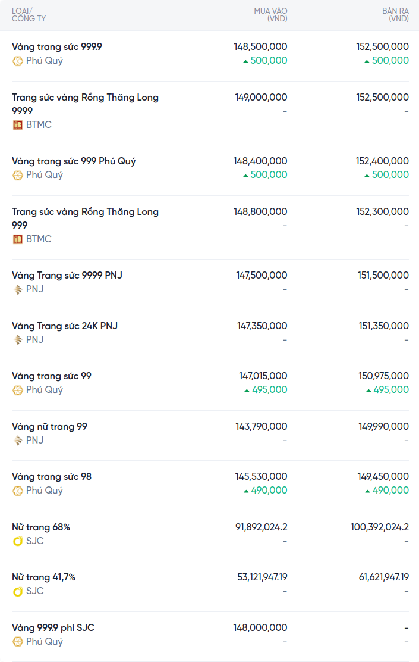
Task: Click sell price 151,350,000 for Vàng Trang sức 24K PNJ
Action: coord(382,326)
